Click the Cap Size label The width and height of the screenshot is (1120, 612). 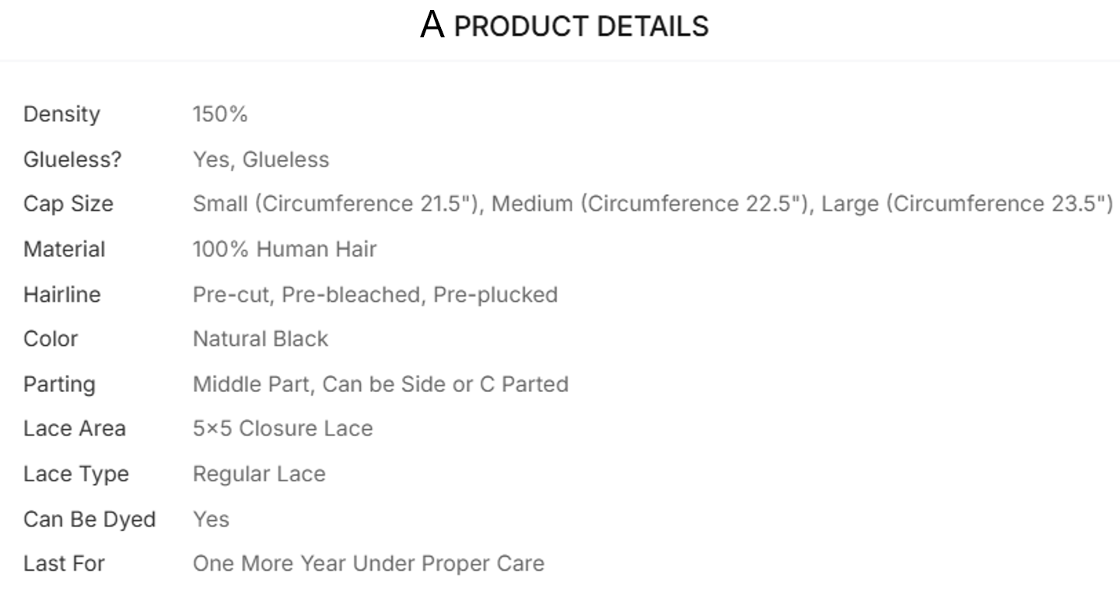[x=68, y=204]
